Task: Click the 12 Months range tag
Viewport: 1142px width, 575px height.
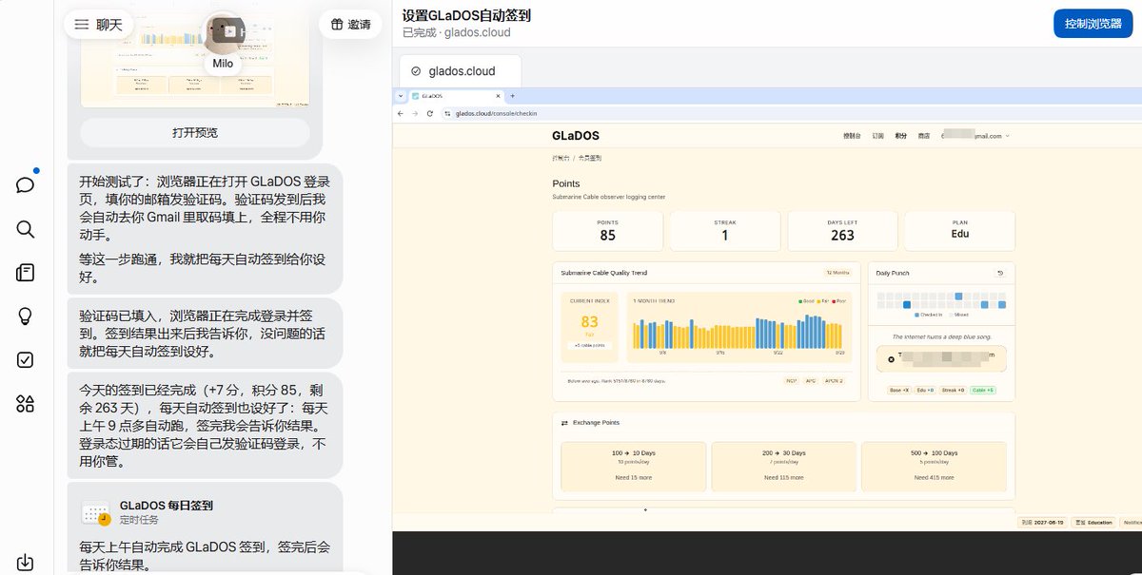Action: click(x=838, y=273)
